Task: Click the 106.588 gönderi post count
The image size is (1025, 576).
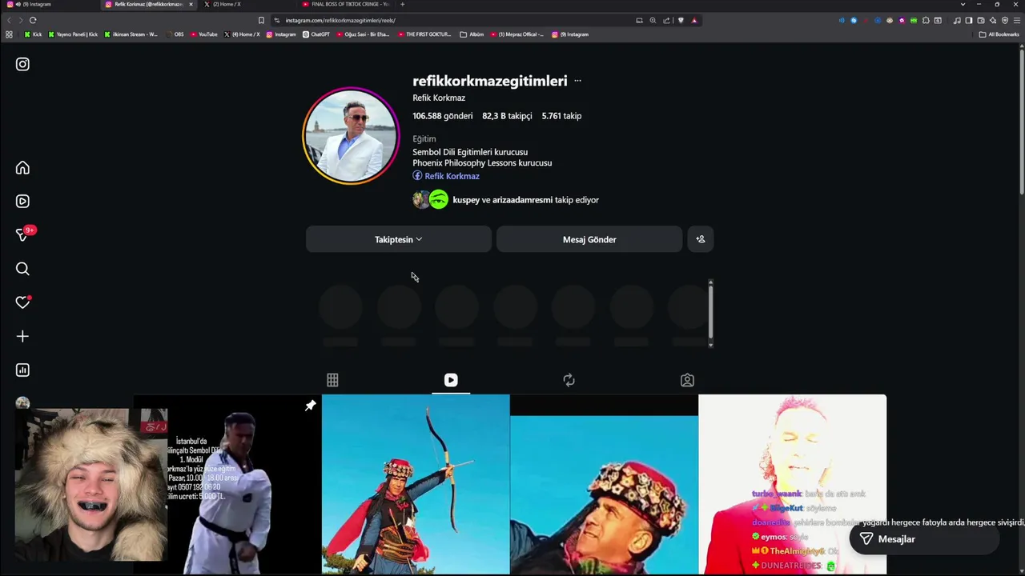Action: pos(443,116)
